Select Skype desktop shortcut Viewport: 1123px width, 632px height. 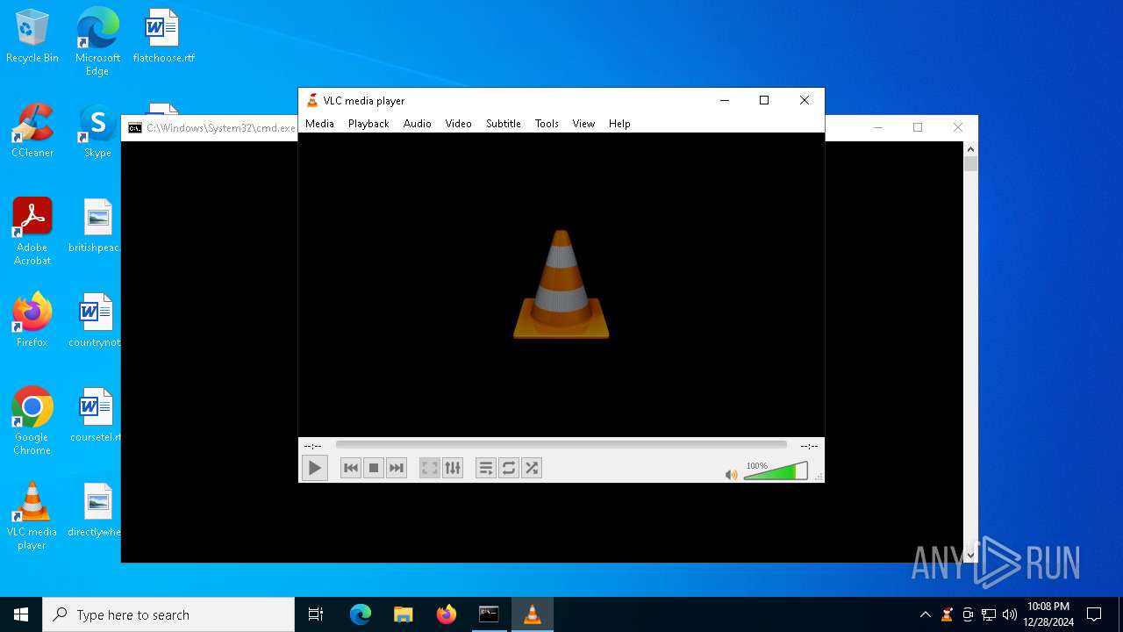coord(97,132)
